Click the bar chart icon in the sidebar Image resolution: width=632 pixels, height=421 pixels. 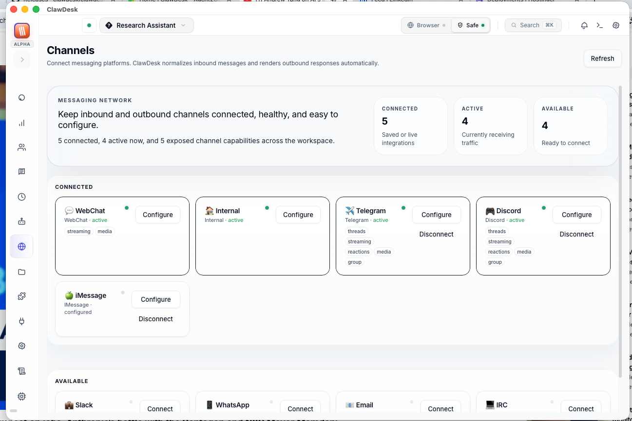[21, 123]
